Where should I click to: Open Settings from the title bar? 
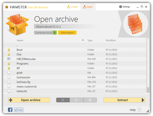124,7
